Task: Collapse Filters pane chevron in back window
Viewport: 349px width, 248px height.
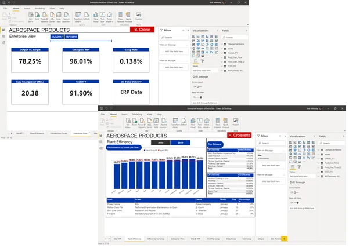Action: click(188, 30)
